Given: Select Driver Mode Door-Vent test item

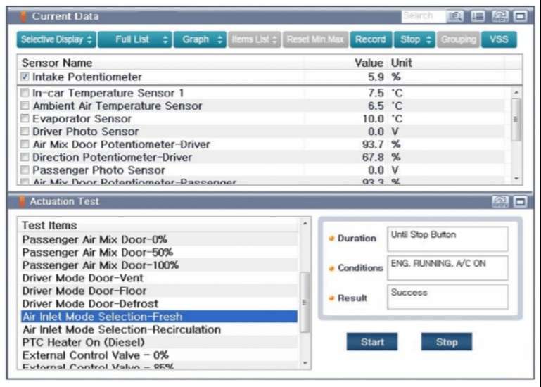Looking at the screenshot, I should (x=159, y=278).
